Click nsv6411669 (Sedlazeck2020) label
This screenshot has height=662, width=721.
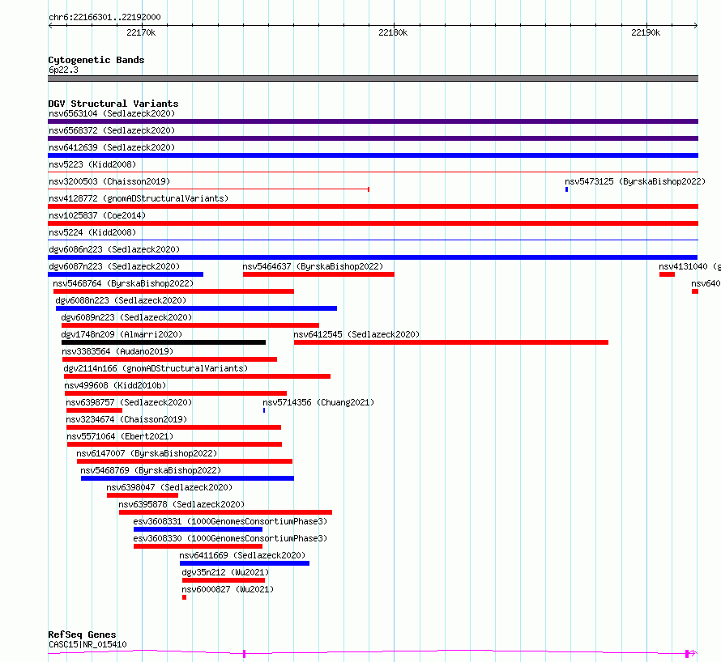point(242,555)
